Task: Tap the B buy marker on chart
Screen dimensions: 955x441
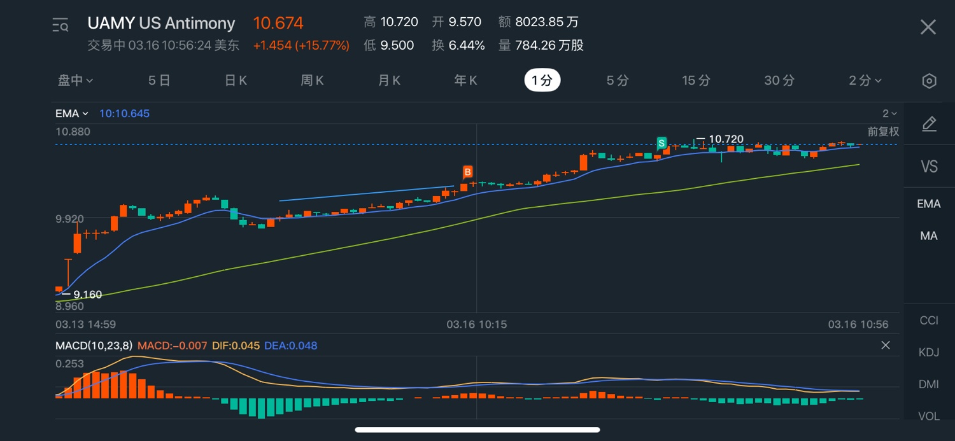Action: pyautogui.click(x=467, y=172)
